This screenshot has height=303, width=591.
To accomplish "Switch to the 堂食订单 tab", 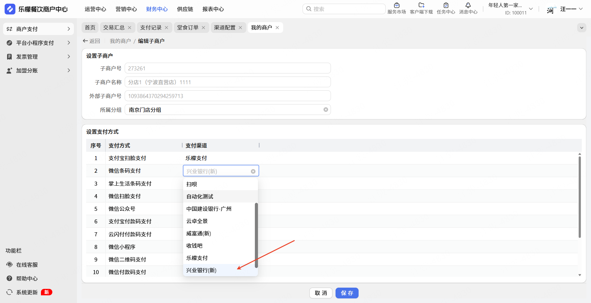I will pyautogui.click(x=188, y=28).
